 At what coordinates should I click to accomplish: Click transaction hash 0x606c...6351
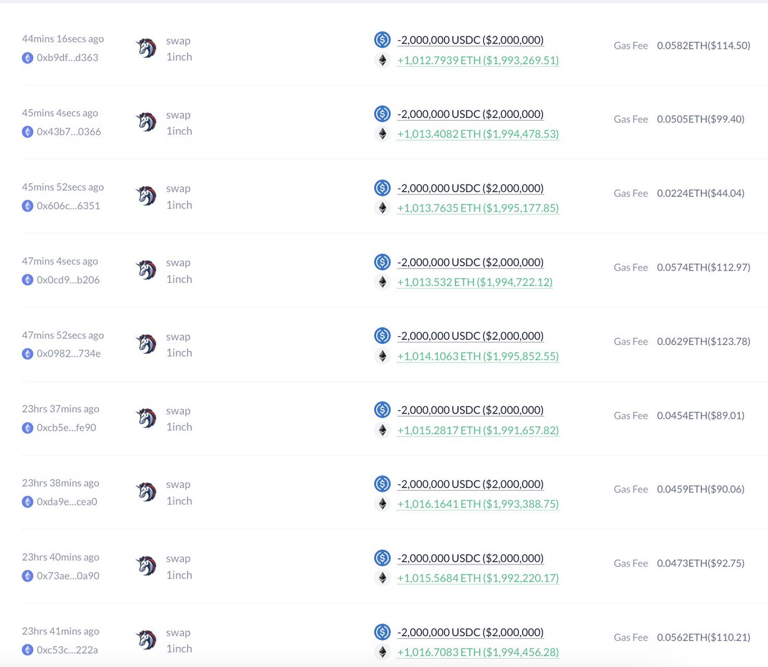67,206
